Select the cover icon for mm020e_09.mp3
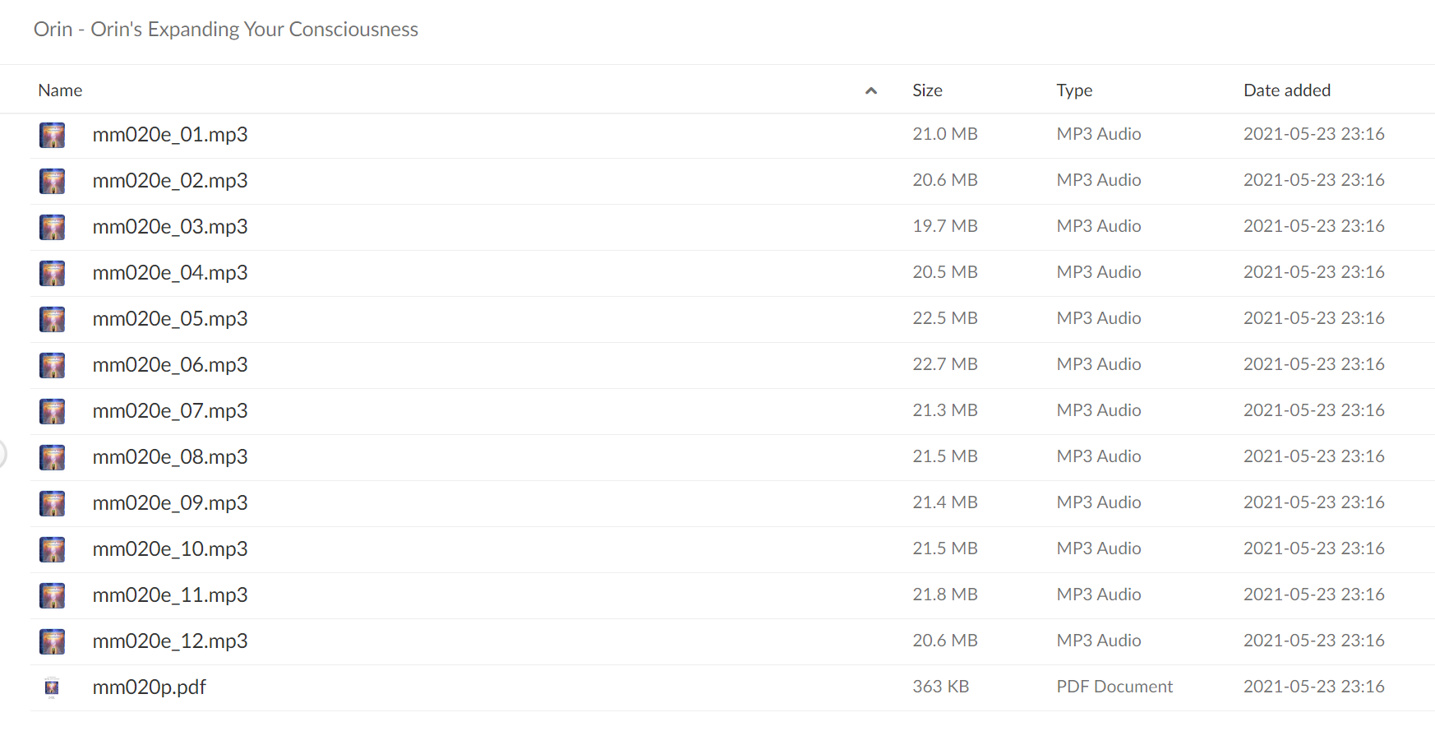The image size is (1435, 745). pyautogui.click(x=52, y=503)
